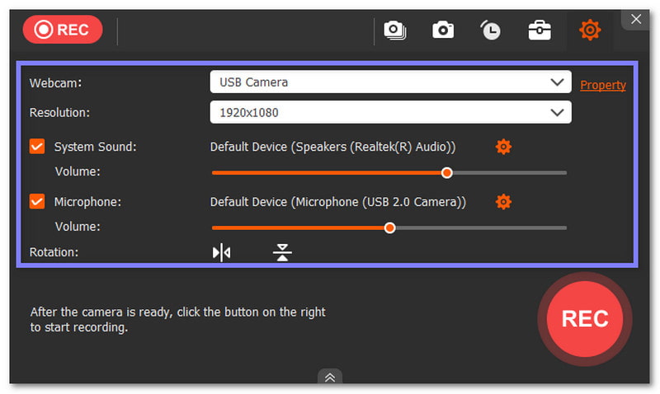
Task: Close the recorder window
Action: 635,18
